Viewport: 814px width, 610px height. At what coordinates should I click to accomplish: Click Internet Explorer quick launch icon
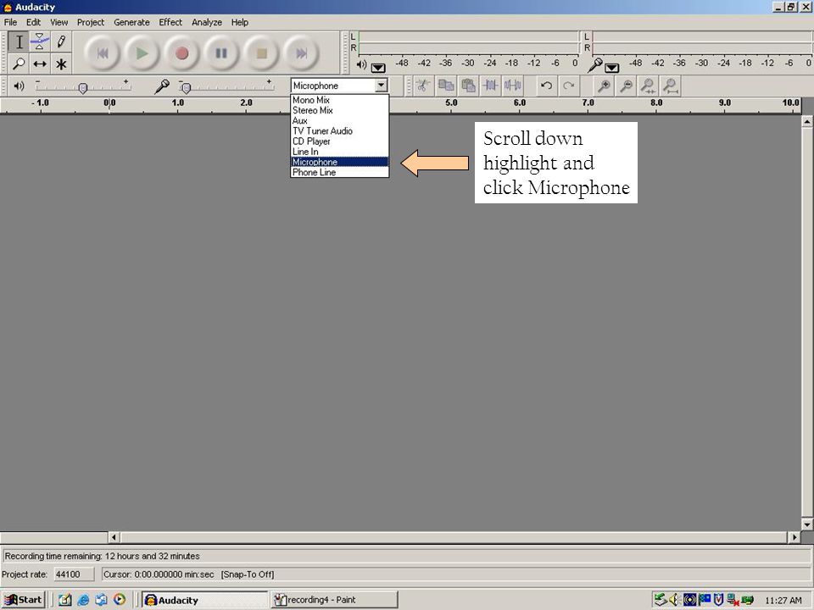[83, 600]
